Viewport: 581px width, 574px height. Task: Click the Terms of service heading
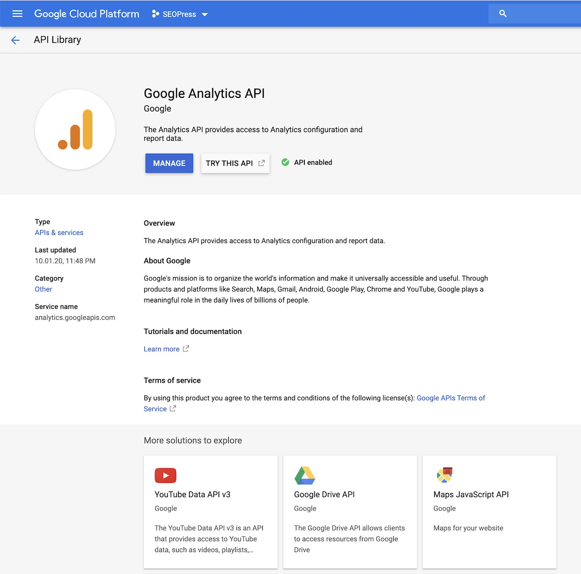(172, 381)
